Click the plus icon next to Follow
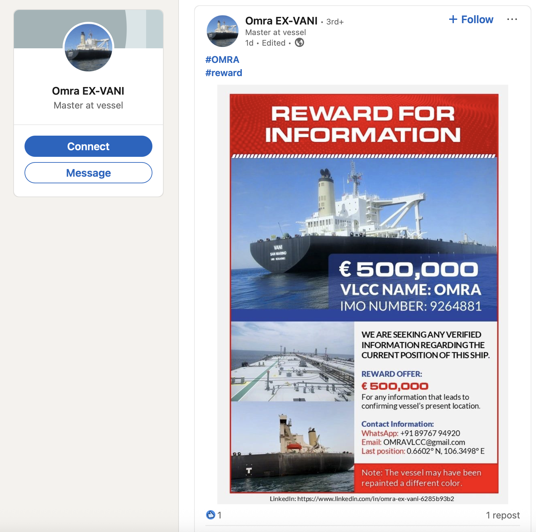Viewport: 536px width, 532px height. coord(453,19)
